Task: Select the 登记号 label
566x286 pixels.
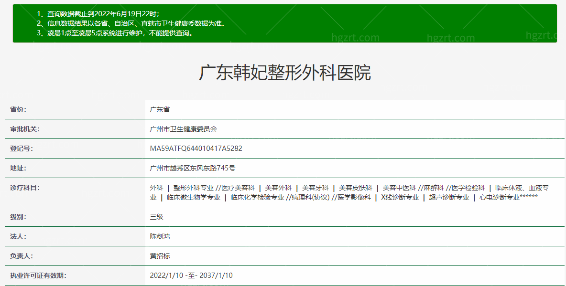Action: pos(22,148)
